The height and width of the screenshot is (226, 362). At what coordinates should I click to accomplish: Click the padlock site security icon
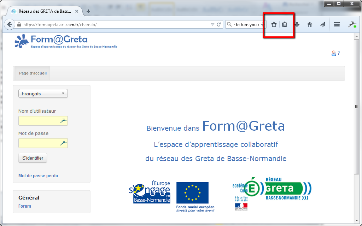pos(19,24)
